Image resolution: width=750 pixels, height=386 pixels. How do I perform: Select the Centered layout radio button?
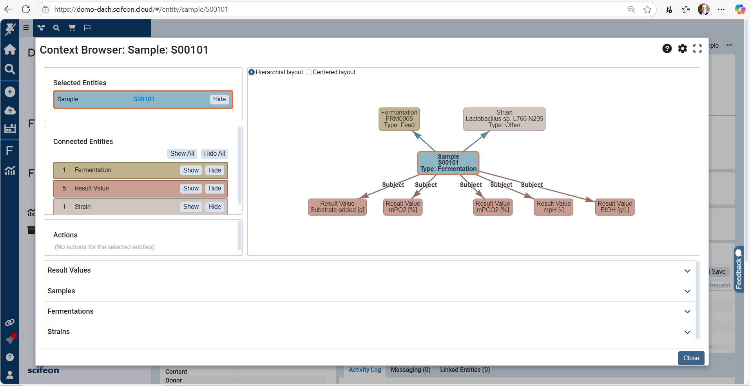coord(309,72)
